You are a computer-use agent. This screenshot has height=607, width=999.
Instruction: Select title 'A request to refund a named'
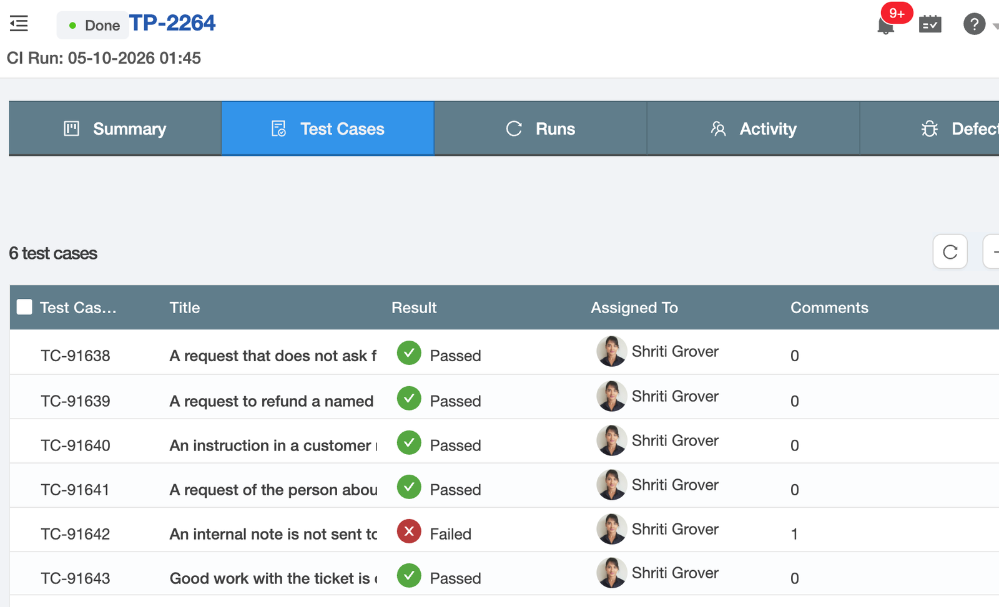[x=272, y=401]
